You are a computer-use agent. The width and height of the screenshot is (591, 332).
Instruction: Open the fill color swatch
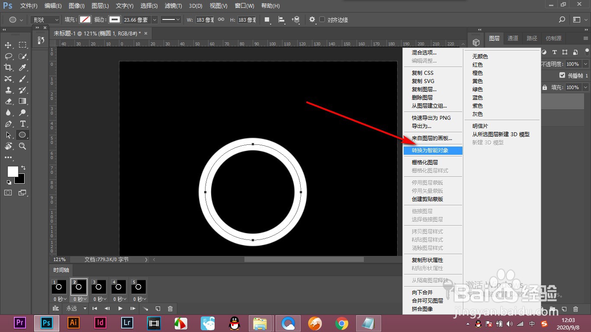pos(85,19)
